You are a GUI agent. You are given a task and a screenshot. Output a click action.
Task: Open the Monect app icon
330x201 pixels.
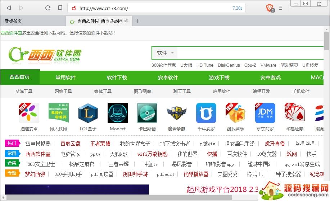118,113
